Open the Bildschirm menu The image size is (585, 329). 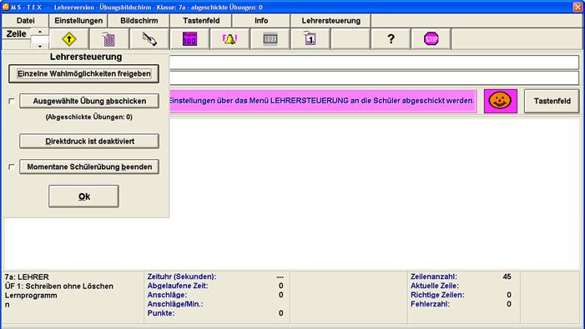tap(139, 21)
